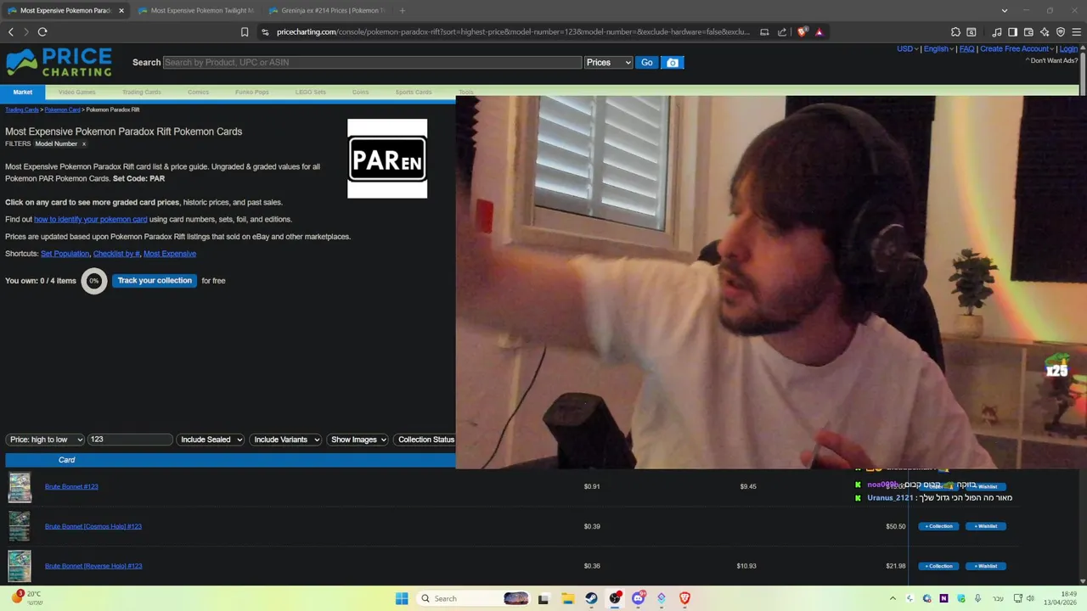Remove the Model Number filter x

(x=83, y=144)
